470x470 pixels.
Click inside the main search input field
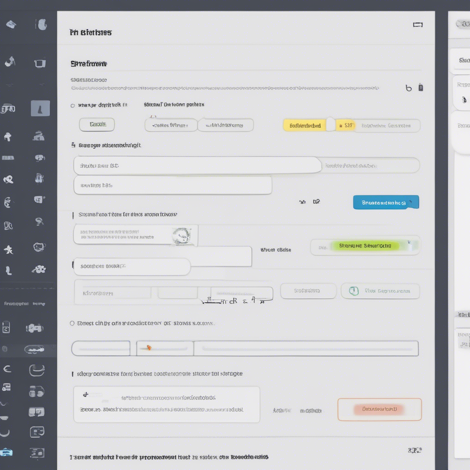point(197,165)
